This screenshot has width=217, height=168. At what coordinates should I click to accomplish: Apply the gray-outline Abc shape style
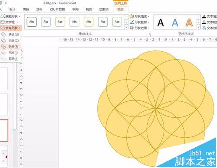pyautogui.click(x=74, y=22)
